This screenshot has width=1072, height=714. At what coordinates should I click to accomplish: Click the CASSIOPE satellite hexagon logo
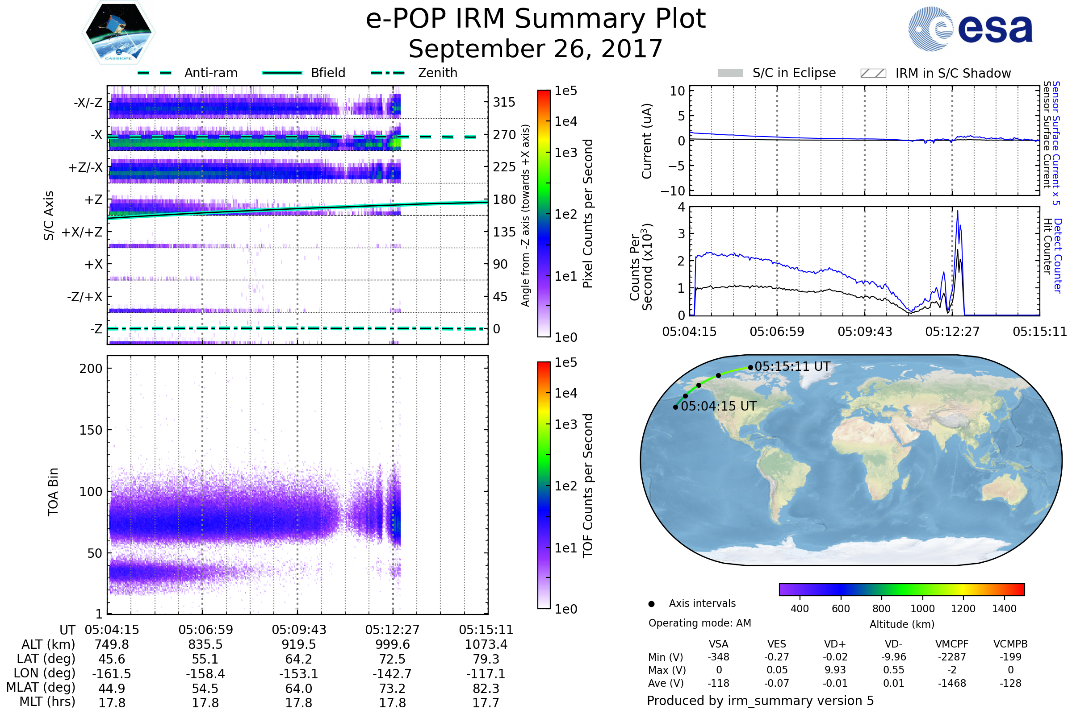[x=118, y=33]
